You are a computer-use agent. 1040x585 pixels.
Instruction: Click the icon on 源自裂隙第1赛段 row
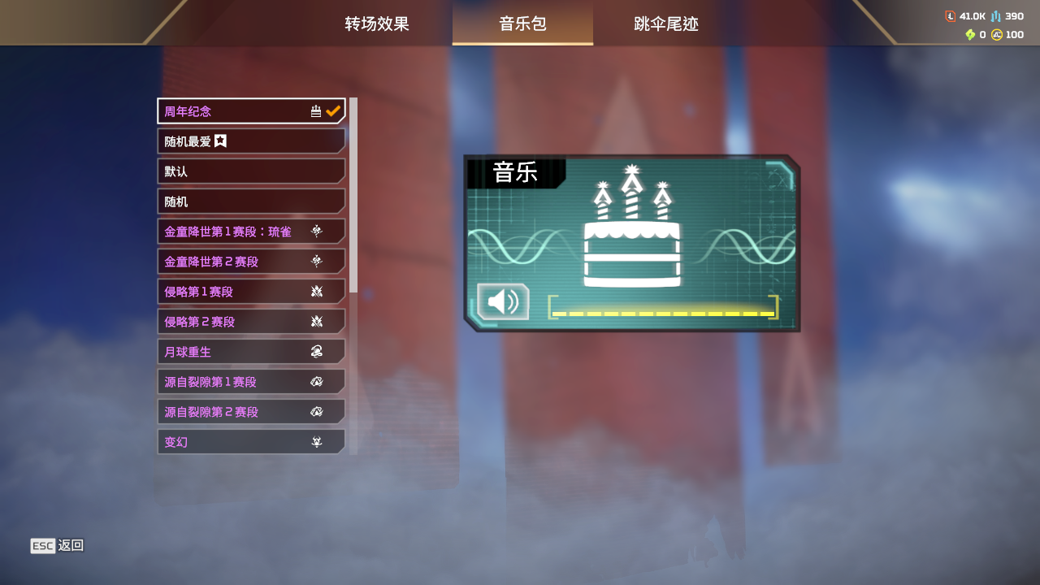(317, 382)
